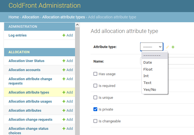This screenshot has height=135, width=194.
Task: Add an Allocation attribute types entry from the sidebar
Action: (68, 92)
